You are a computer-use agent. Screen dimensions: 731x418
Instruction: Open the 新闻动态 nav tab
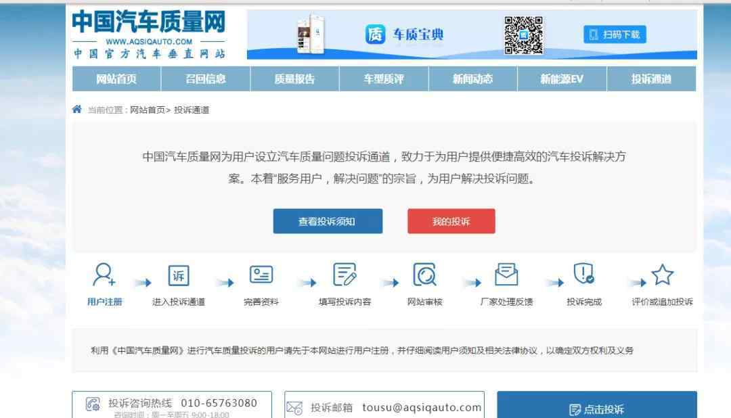pyautogui.click(x=472, y=78)
